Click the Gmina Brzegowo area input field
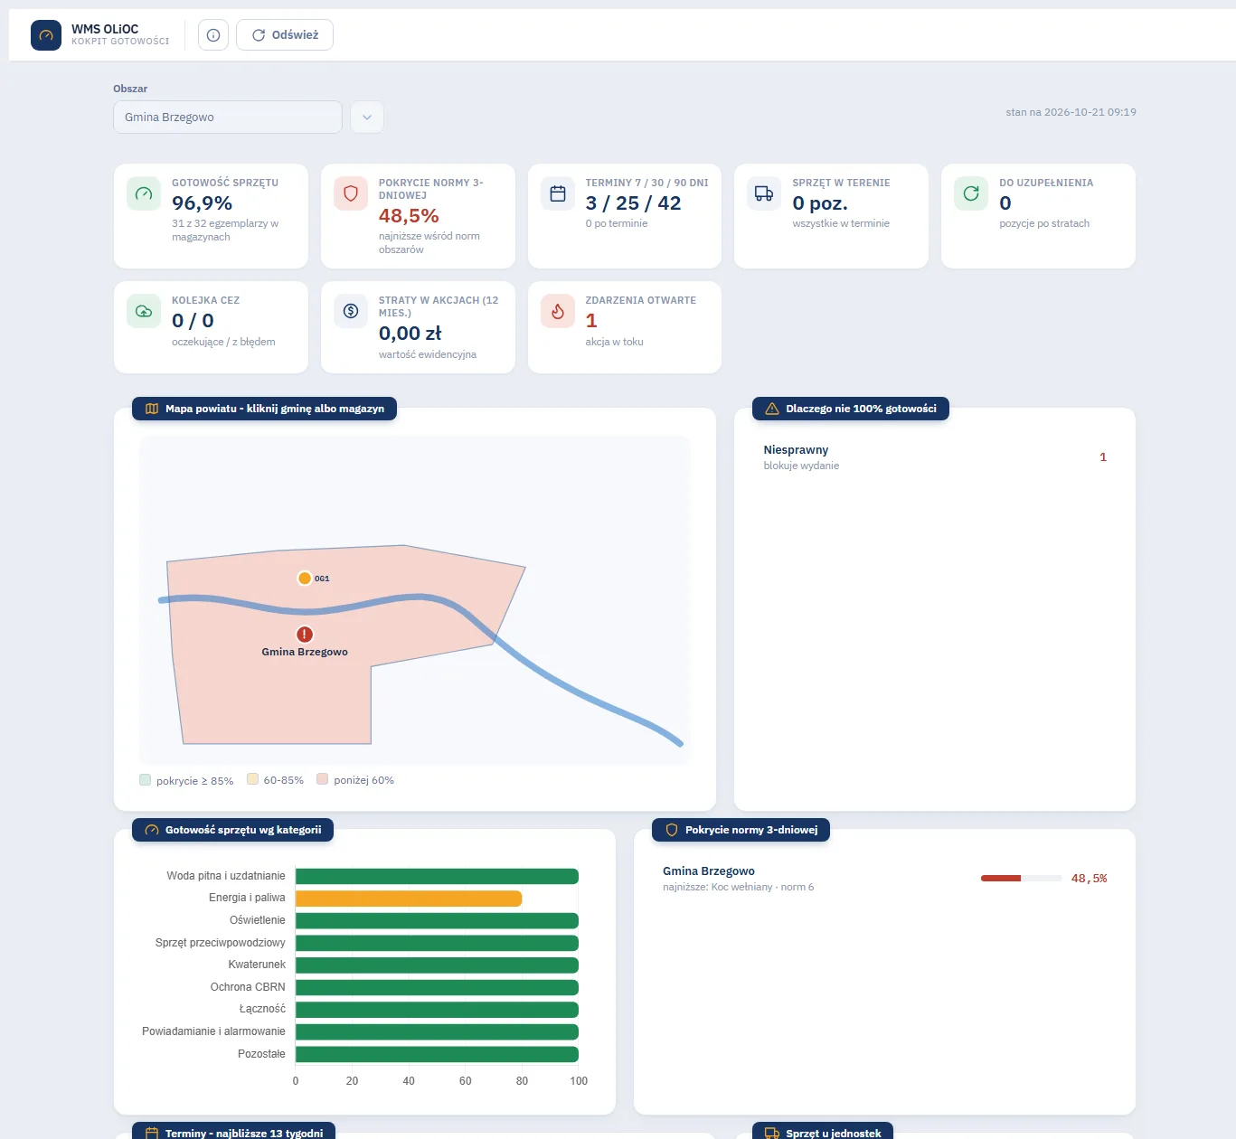The image size is (1236, 1139). coord(228,118)
